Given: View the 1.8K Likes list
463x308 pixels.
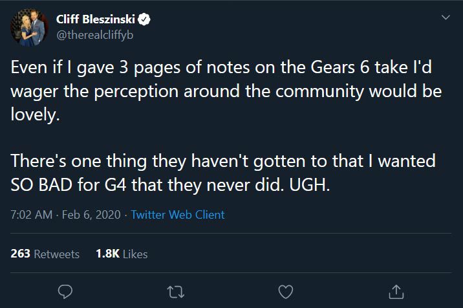Looking at the screenshot, I should (121, 254).
